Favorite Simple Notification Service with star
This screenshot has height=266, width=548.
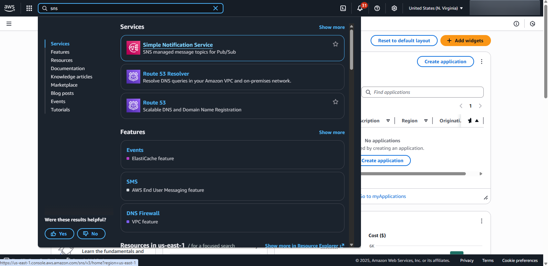point(336,44)
